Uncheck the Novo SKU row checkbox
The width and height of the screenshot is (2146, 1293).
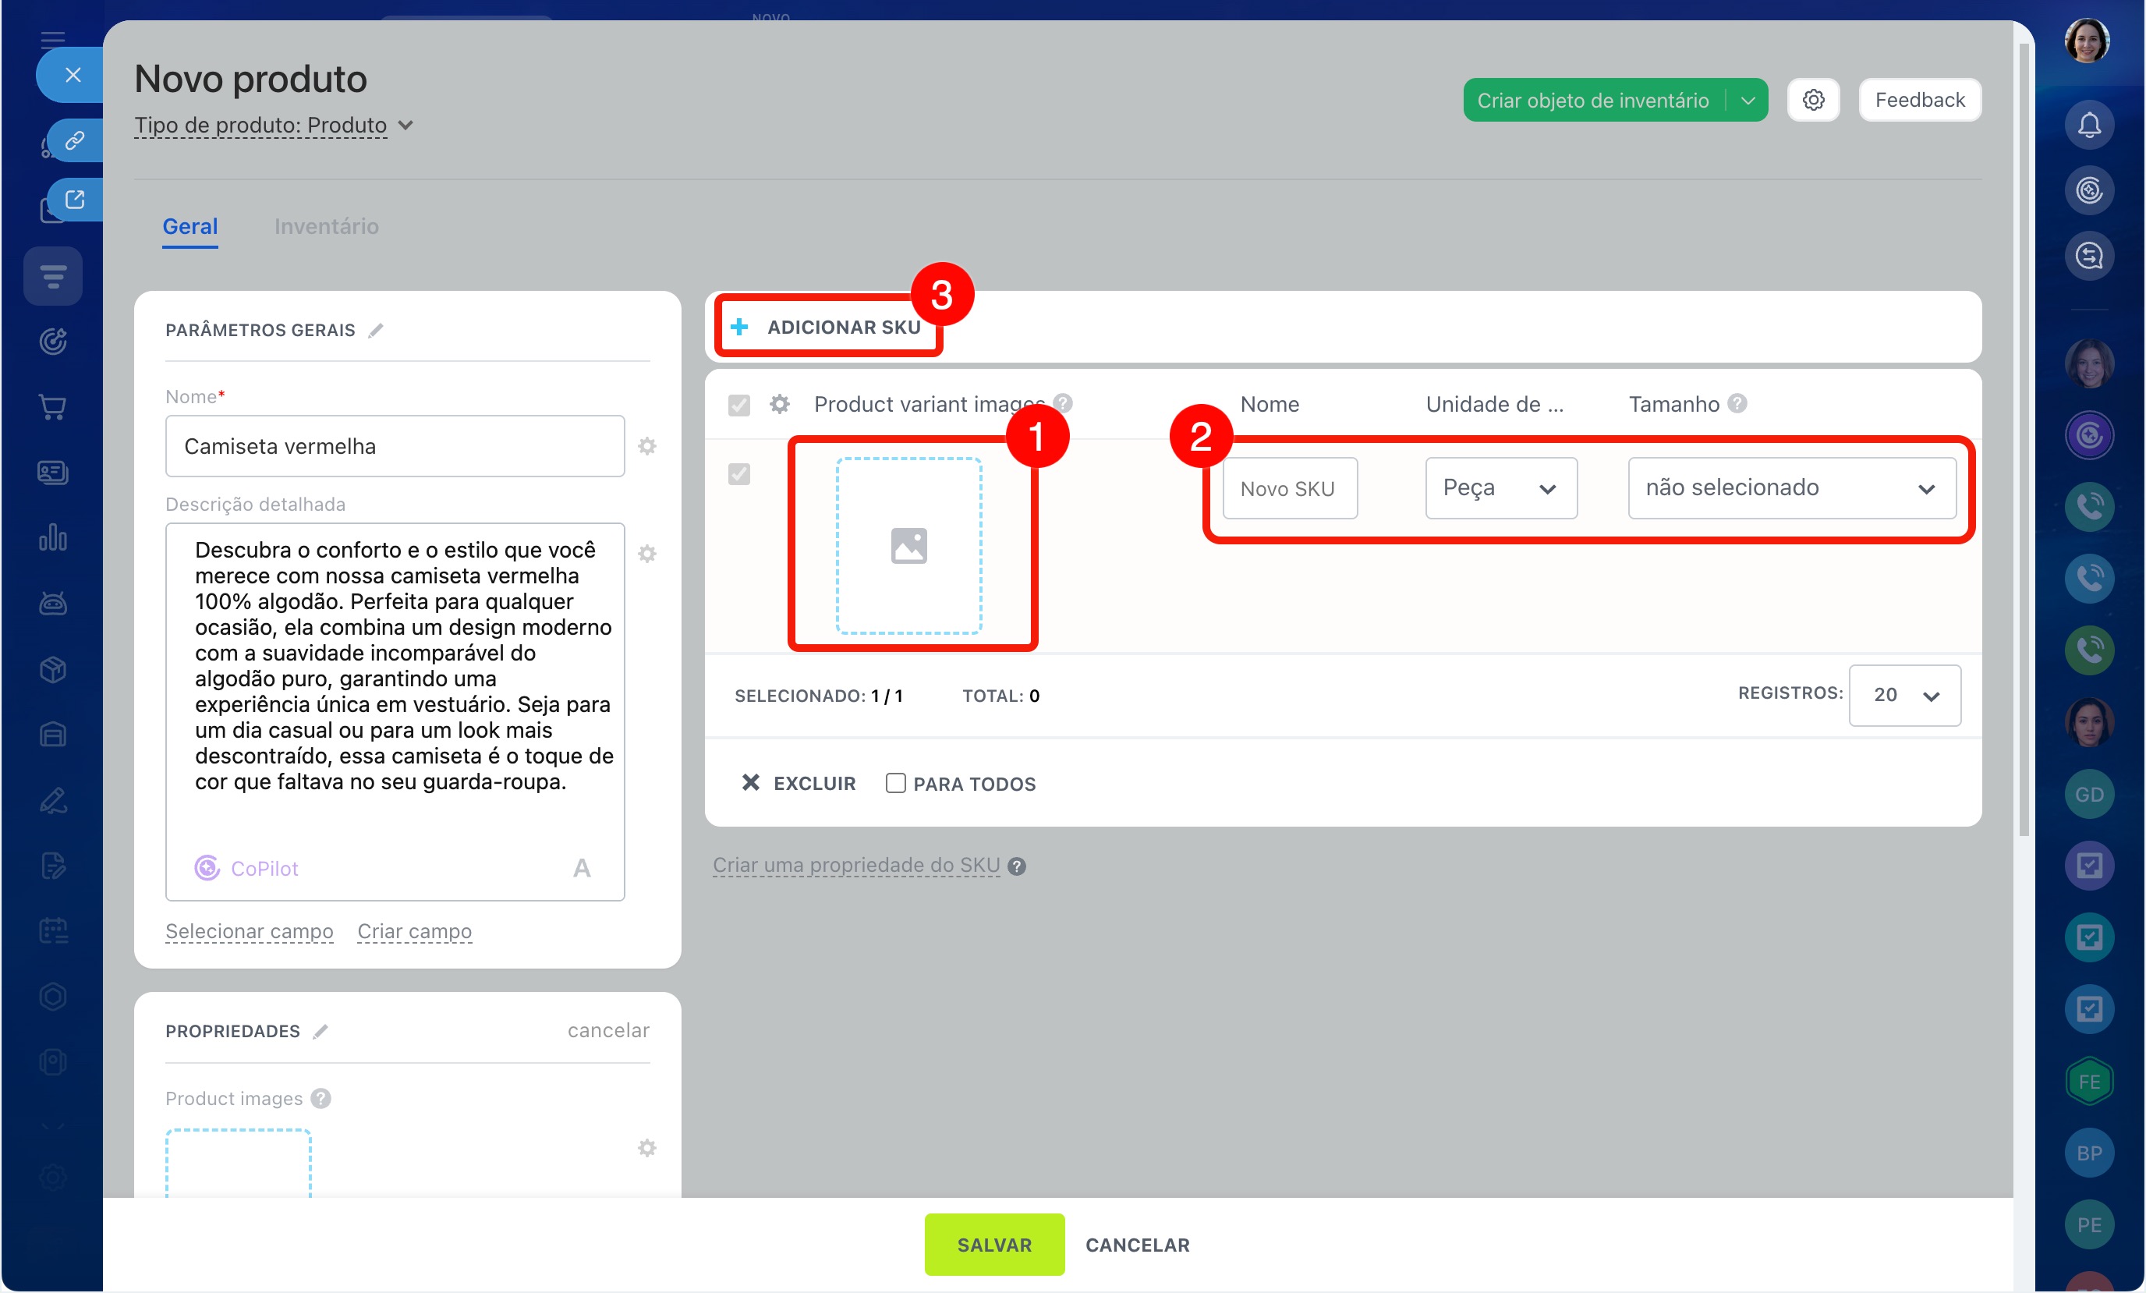click(x=738, y=474)
